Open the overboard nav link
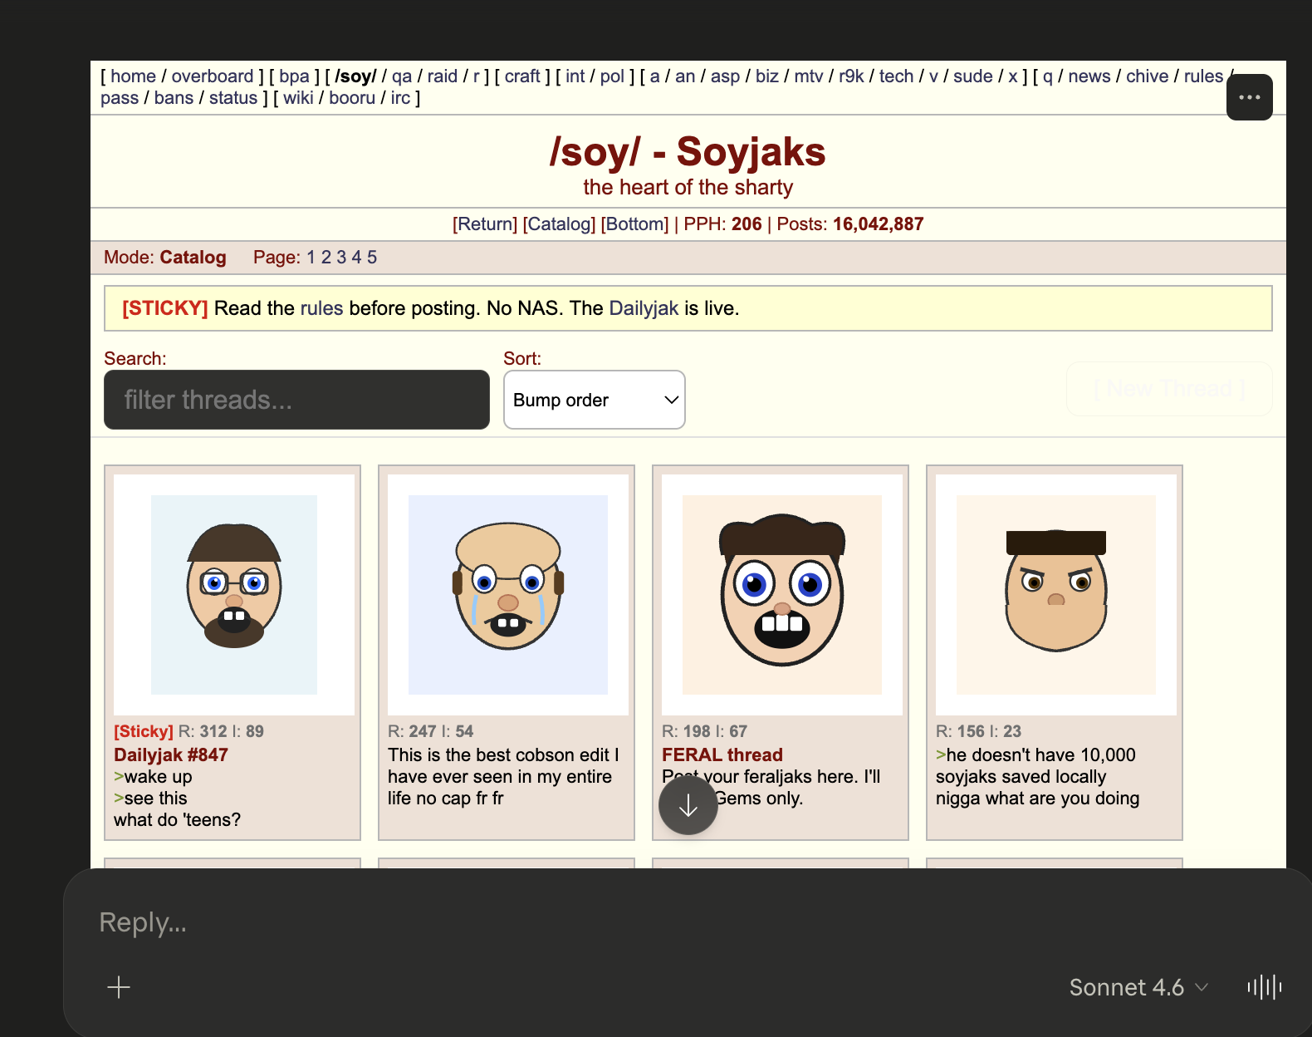Image resolution: width=1312 pixels, height=1037 pixels. [x=212, y=76]
